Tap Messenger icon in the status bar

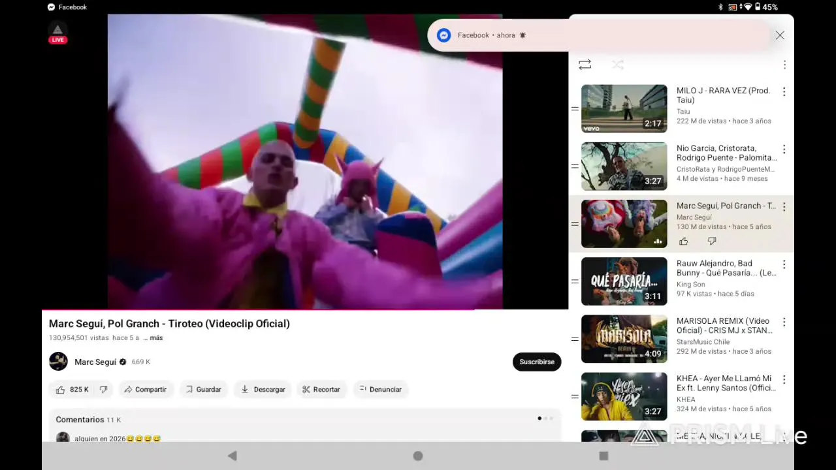tap(51, 7)
